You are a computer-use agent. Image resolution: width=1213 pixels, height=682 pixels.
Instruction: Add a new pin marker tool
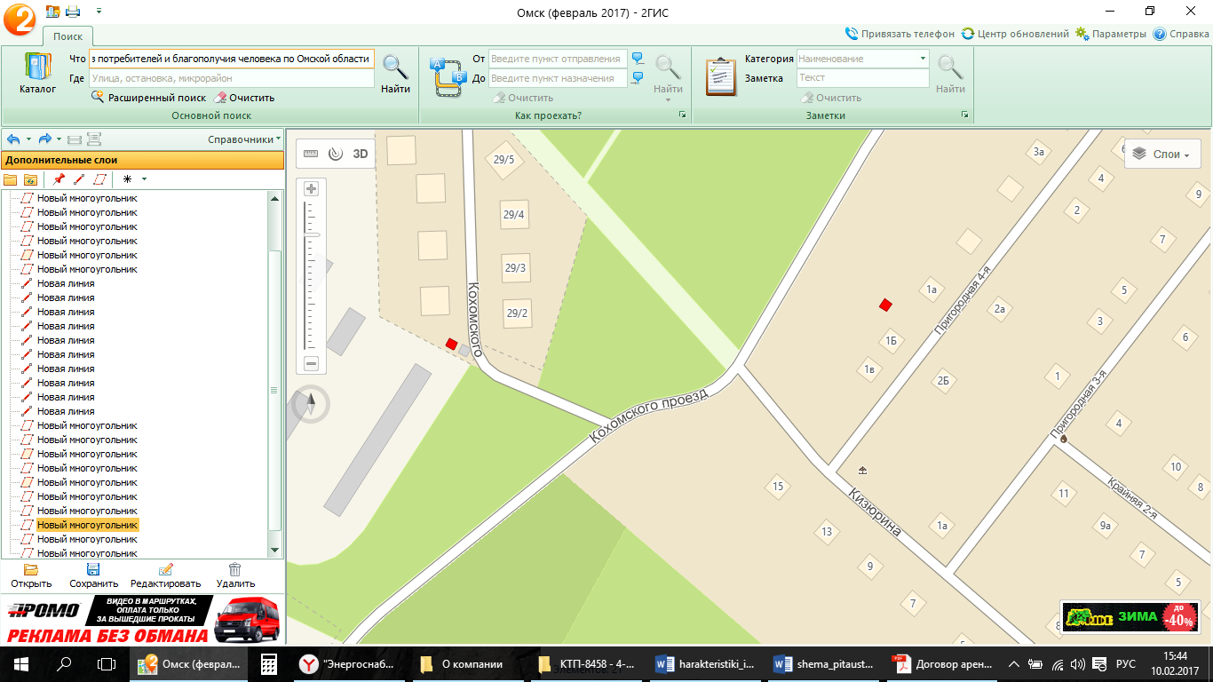(x=59, y=178)
